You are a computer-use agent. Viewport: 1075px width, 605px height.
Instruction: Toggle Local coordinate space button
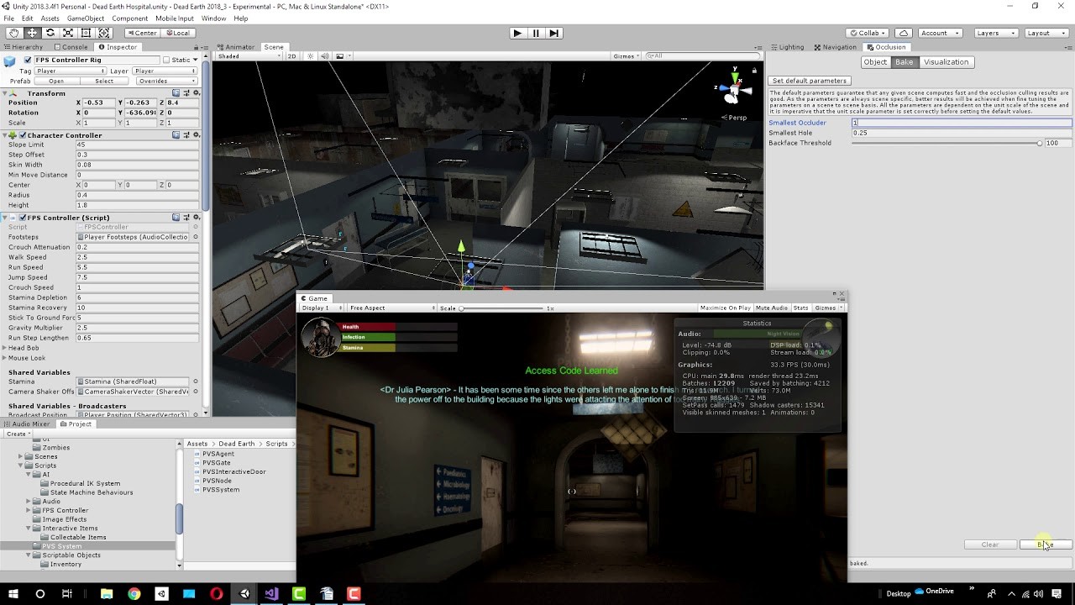[178, 33]
